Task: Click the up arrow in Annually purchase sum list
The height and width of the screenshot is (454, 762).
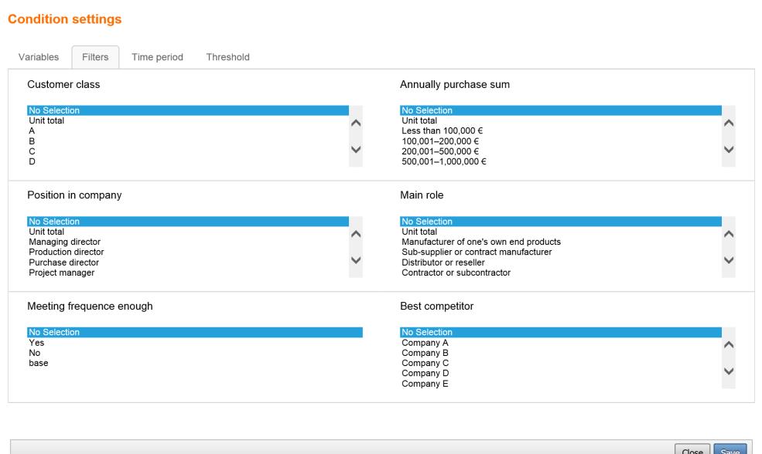Action: [729, 124]
